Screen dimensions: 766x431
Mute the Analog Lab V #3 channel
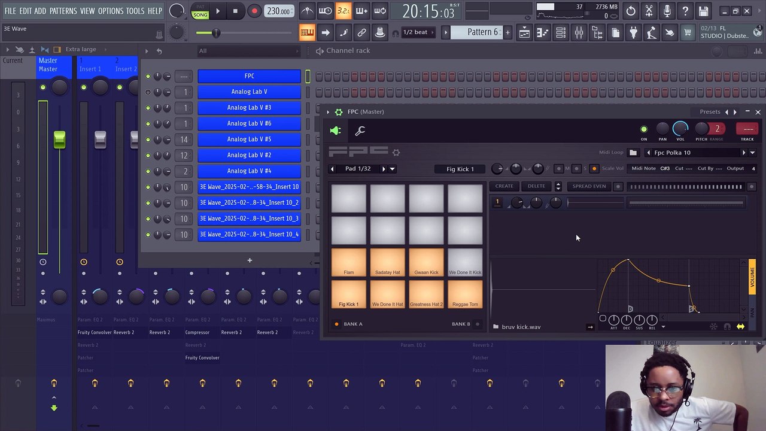[148, 108]
